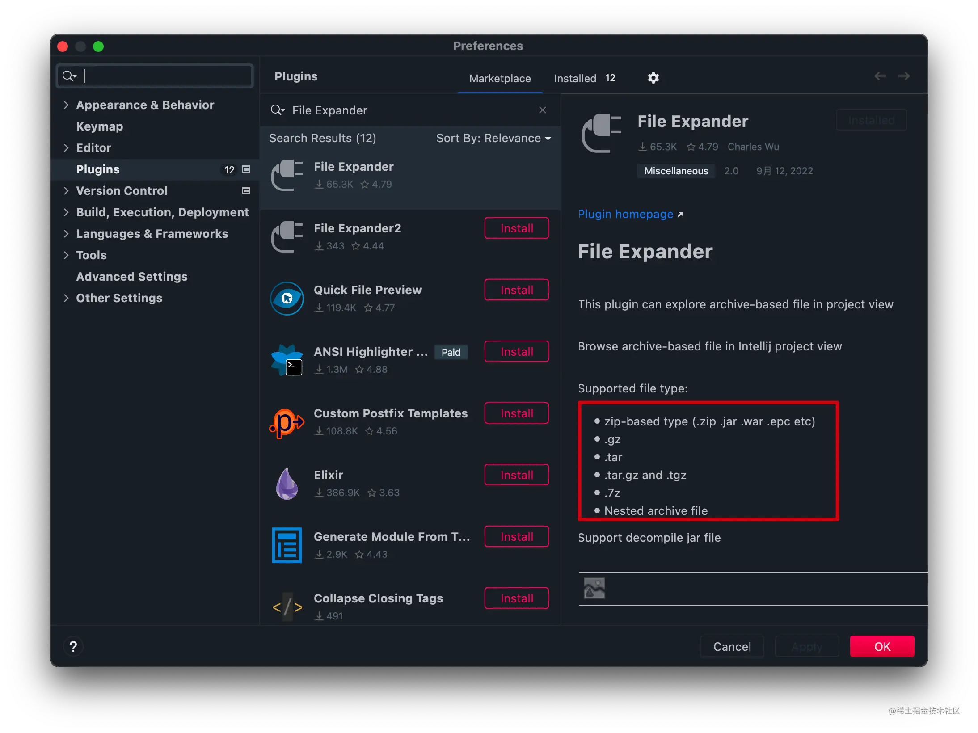Click the Search Results (12) header

coord(322,138)
